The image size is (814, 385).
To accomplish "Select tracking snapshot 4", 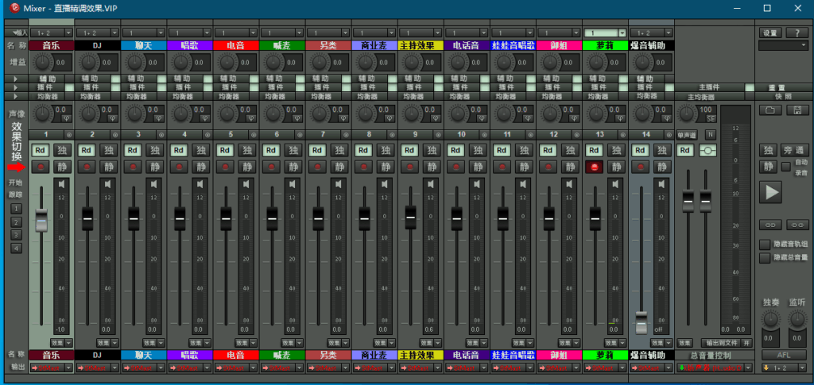I will [x=17, y=248].
